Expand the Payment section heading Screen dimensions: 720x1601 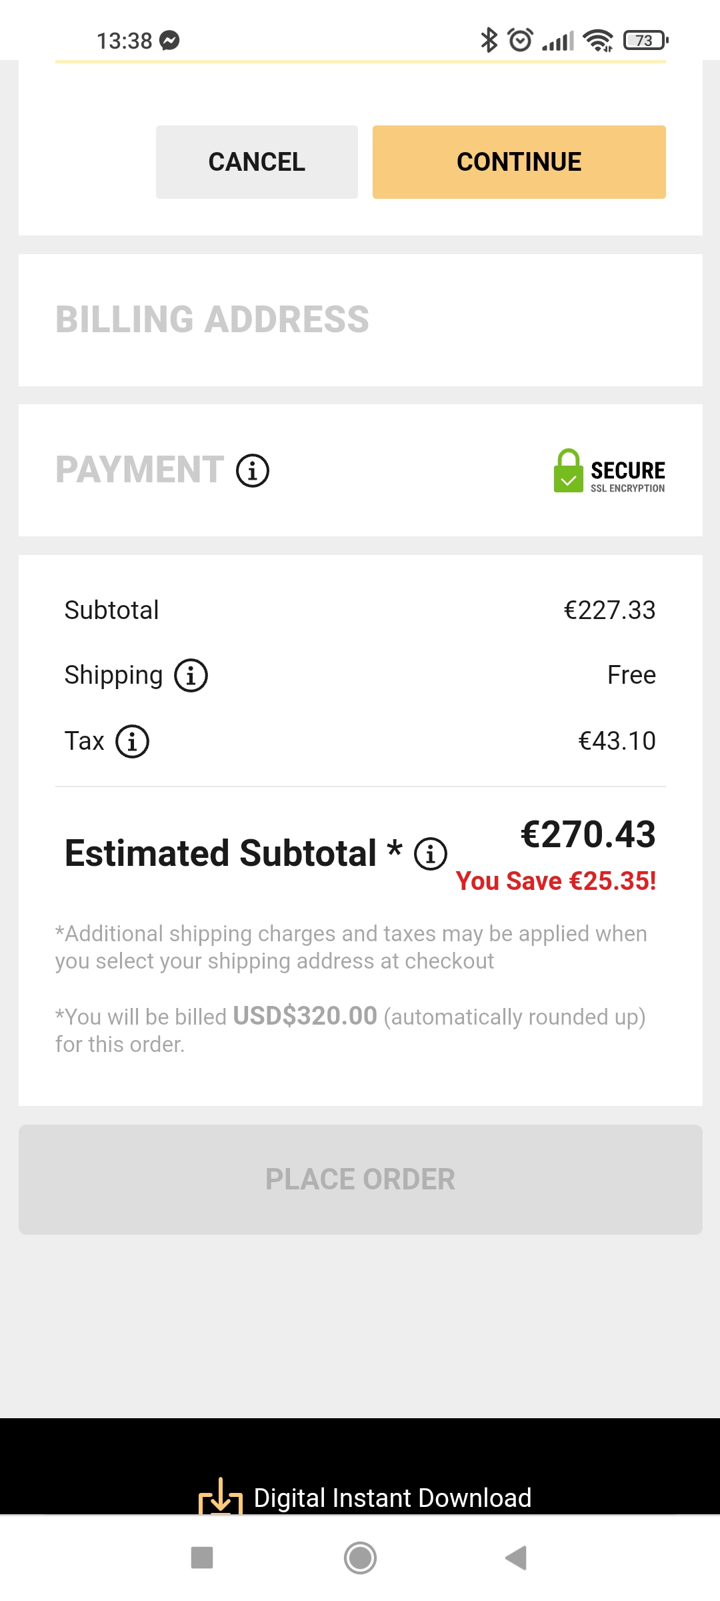tap(140, 470)
